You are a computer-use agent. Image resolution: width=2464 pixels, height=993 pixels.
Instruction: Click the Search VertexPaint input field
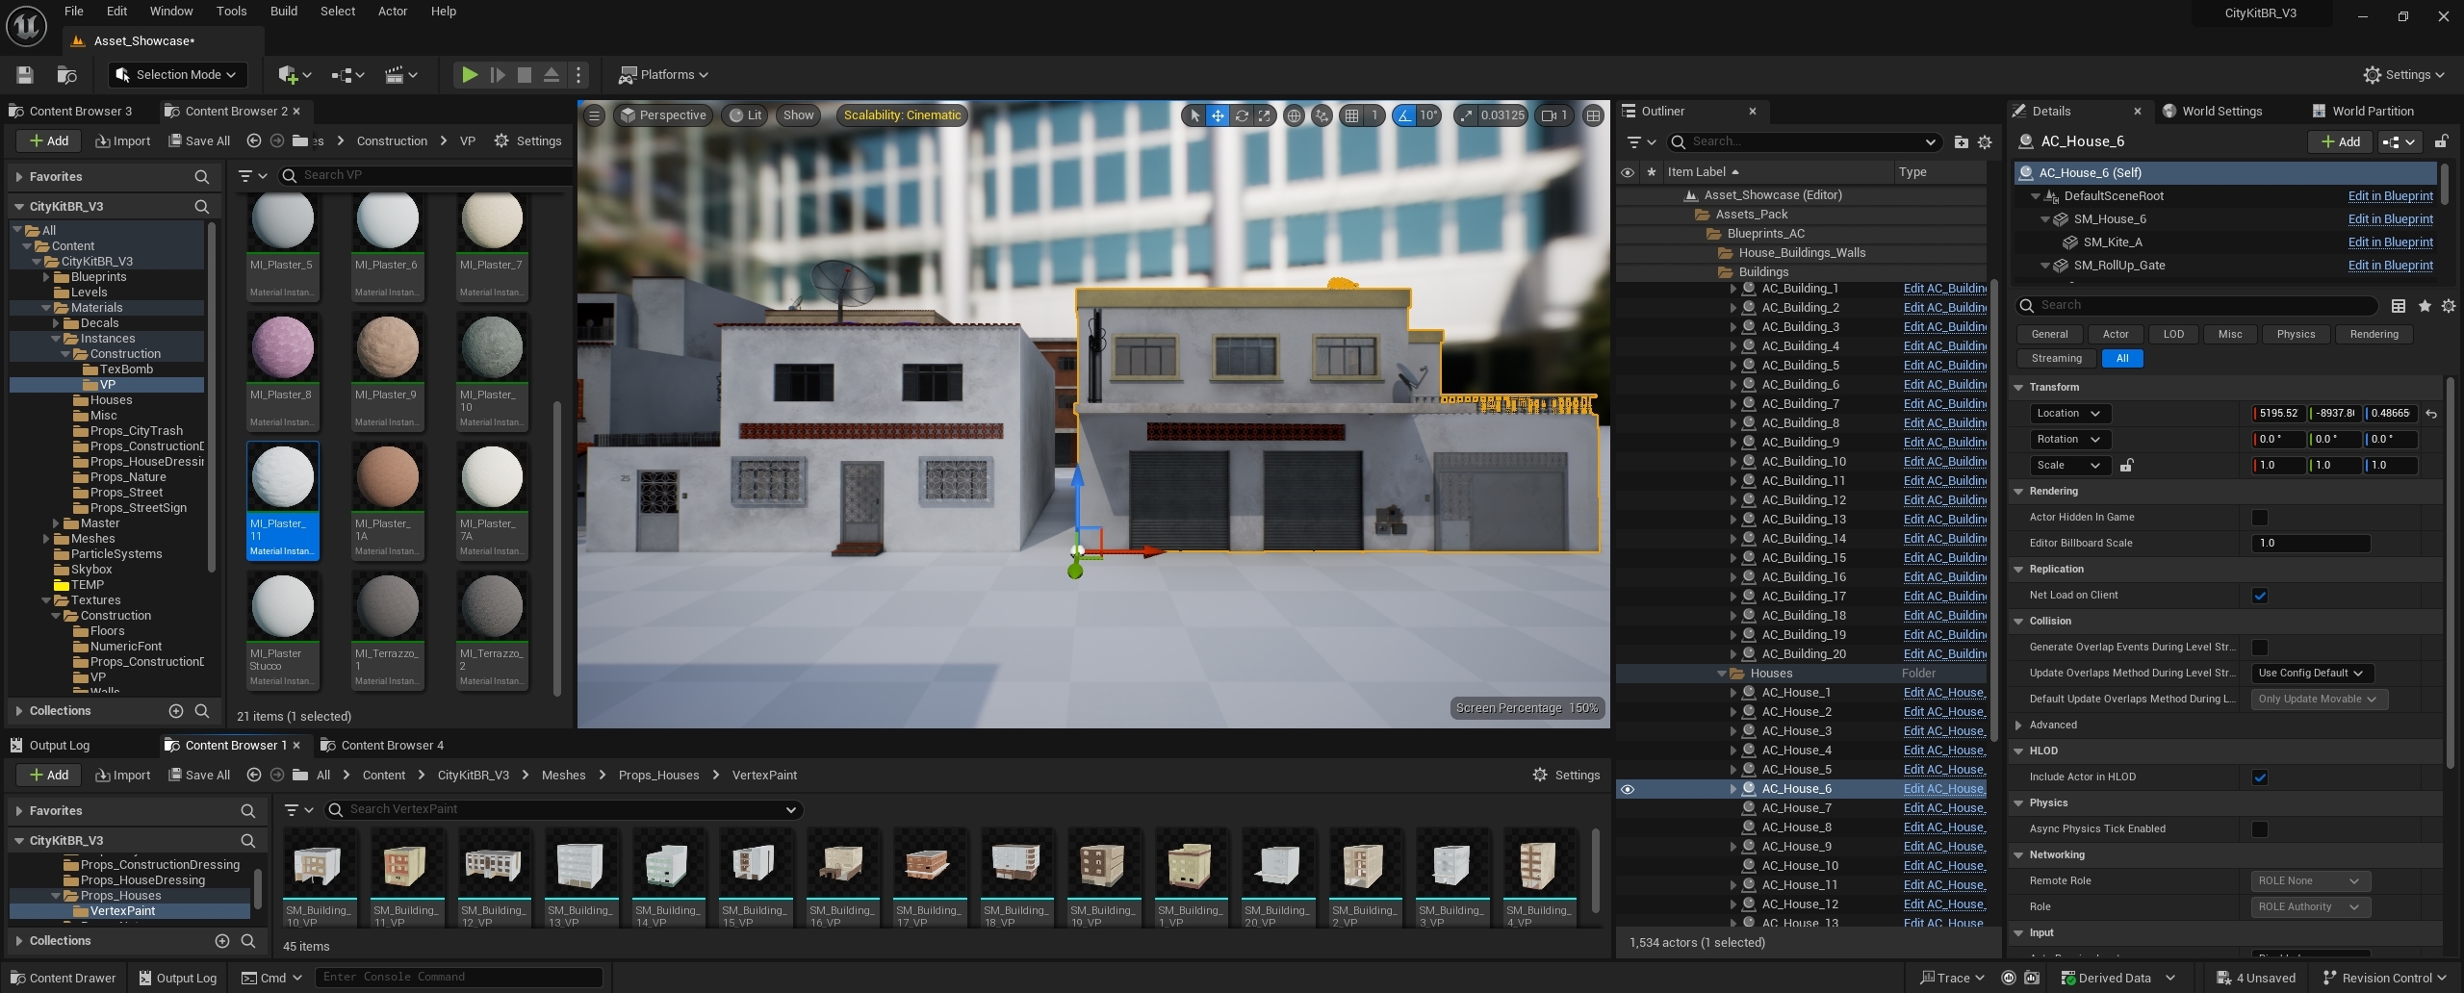563,810
